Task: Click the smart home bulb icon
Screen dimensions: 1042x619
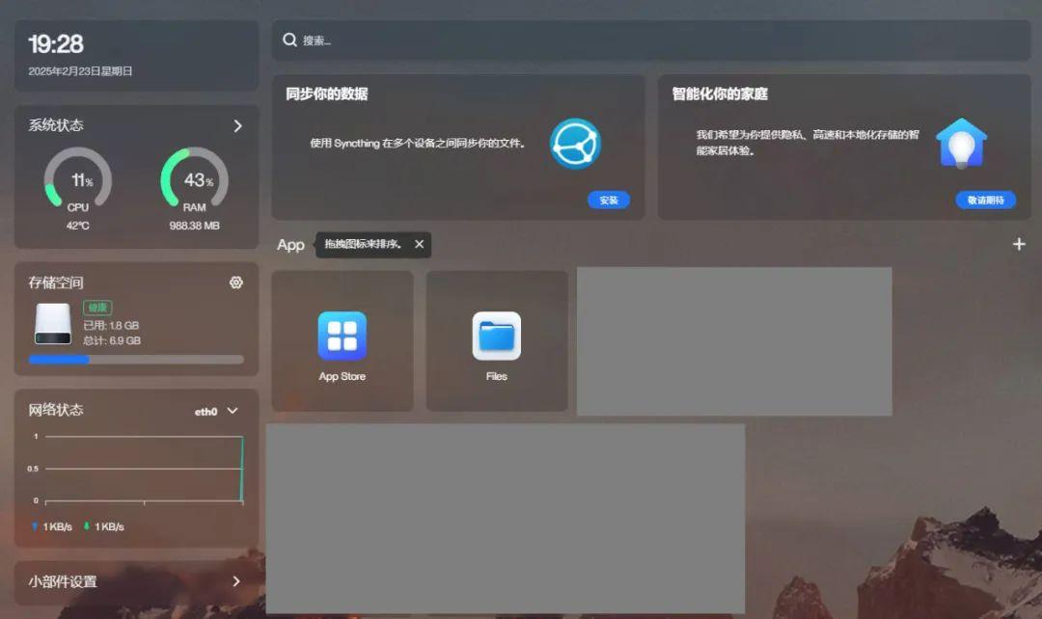Action: [x=962, y=143]
